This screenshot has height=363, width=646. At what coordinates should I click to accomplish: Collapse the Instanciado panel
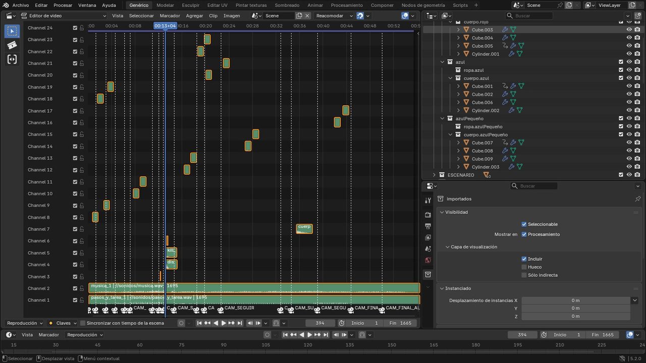point(442,288)
